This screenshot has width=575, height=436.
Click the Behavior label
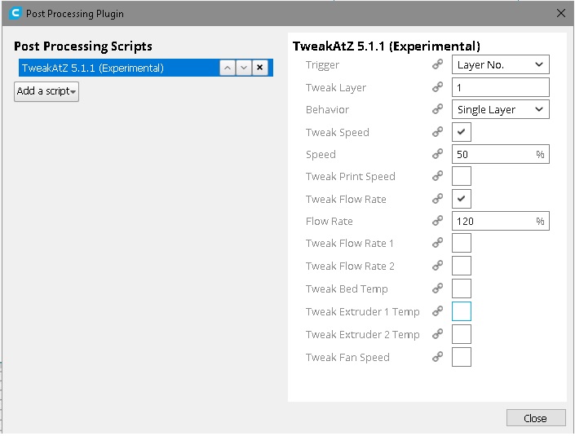coord(328,109)
